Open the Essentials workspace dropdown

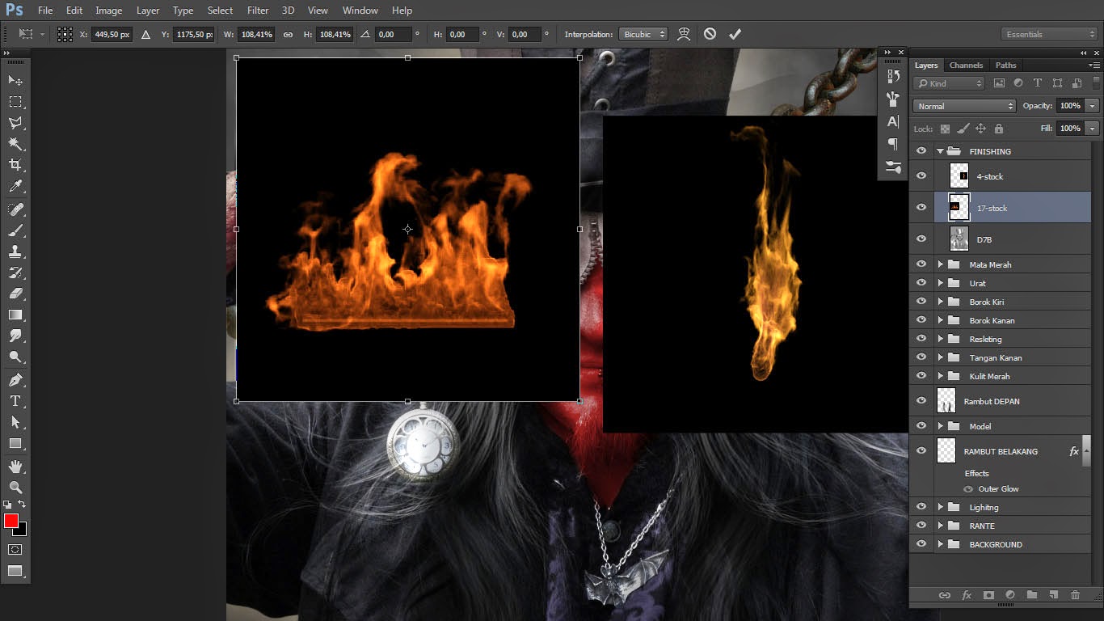point(1049,35)
